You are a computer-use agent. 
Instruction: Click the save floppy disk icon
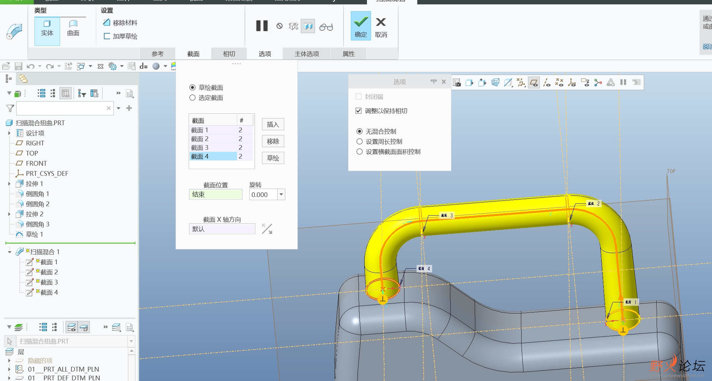(18, 66)
